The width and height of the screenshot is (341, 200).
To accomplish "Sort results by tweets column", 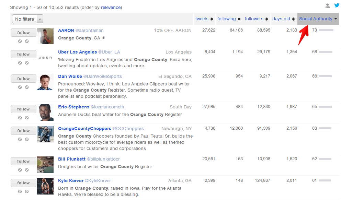I will pyautogui.click(x=204, y=19).
